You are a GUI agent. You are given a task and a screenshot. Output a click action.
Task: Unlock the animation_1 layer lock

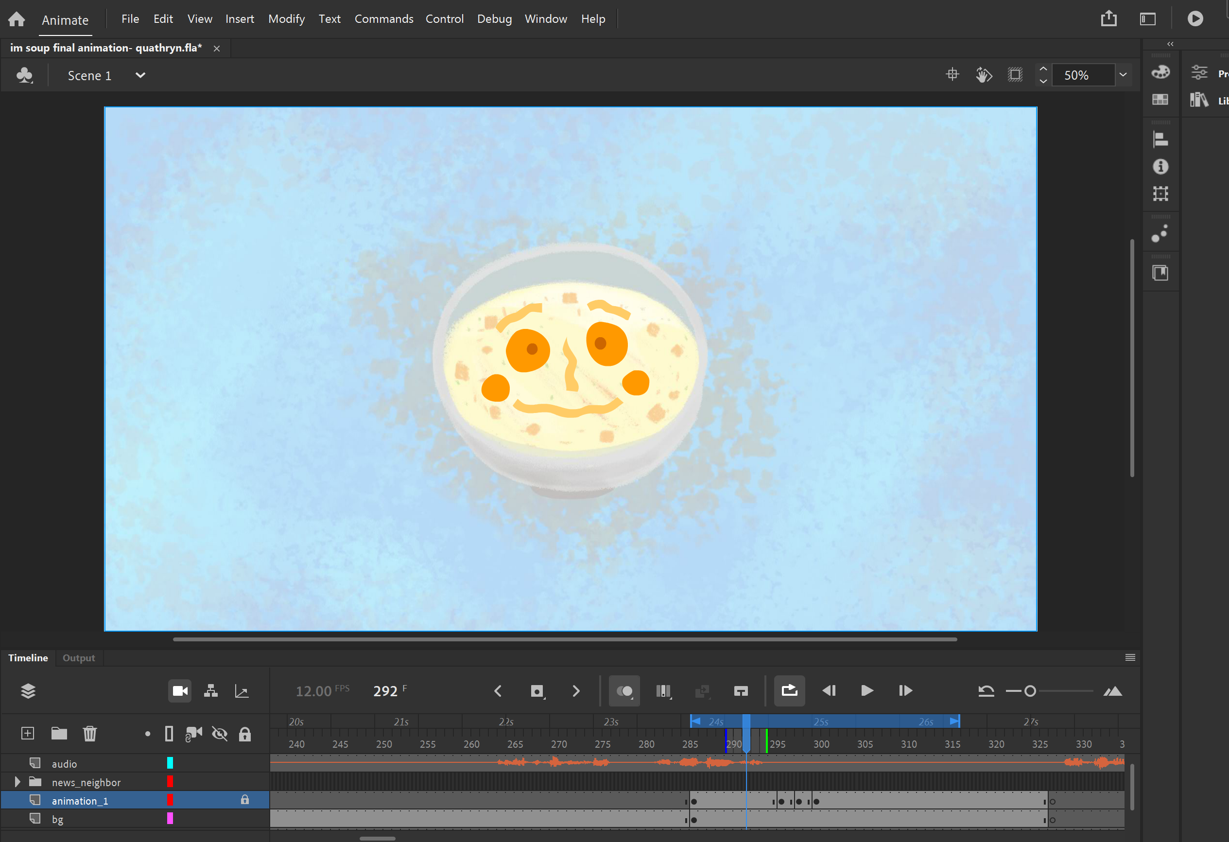pyautogui.click(x=245, y=800)
